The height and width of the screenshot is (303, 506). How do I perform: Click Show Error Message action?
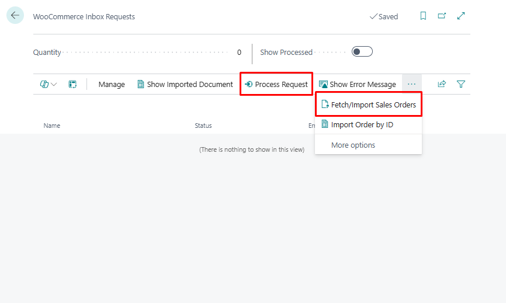pos(357,85)
